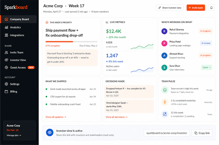219x145 pixels.
Task: Click the Sparkboard logo
Action: click(x=16, y=7)
